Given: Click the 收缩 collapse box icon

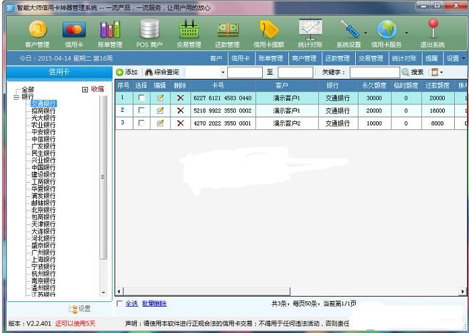Looking at the screenshot, I should point(85,90).
